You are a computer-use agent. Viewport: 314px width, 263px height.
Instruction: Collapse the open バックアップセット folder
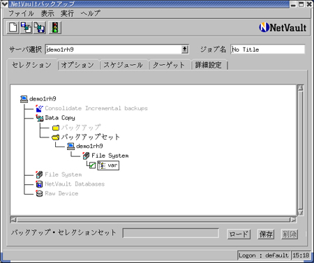[x=56, y=137]
